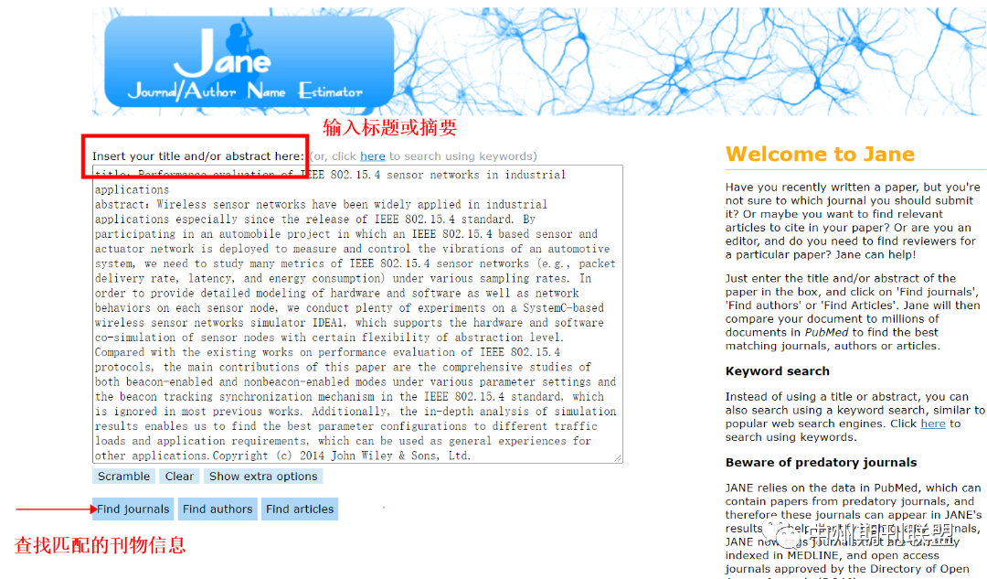This screenshot has height=579, width=987.
Task: Click the Jane logo banner
Action: pyautogui.click(x=249, y=61)
